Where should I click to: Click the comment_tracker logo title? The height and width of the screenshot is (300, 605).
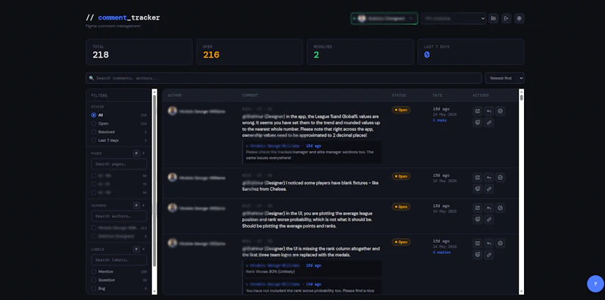tap(123, 17)
